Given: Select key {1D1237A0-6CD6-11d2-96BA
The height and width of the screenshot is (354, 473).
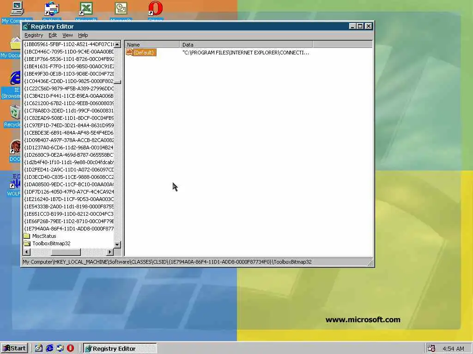Looking at the screenshot, I should pos(69,147).
